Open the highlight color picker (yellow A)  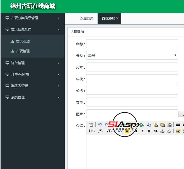[x=128, y=131]
